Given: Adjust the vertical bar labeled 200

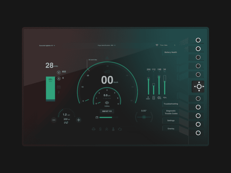Looking at the screenshot, I should pyautogui.click(x=148, y=86).
